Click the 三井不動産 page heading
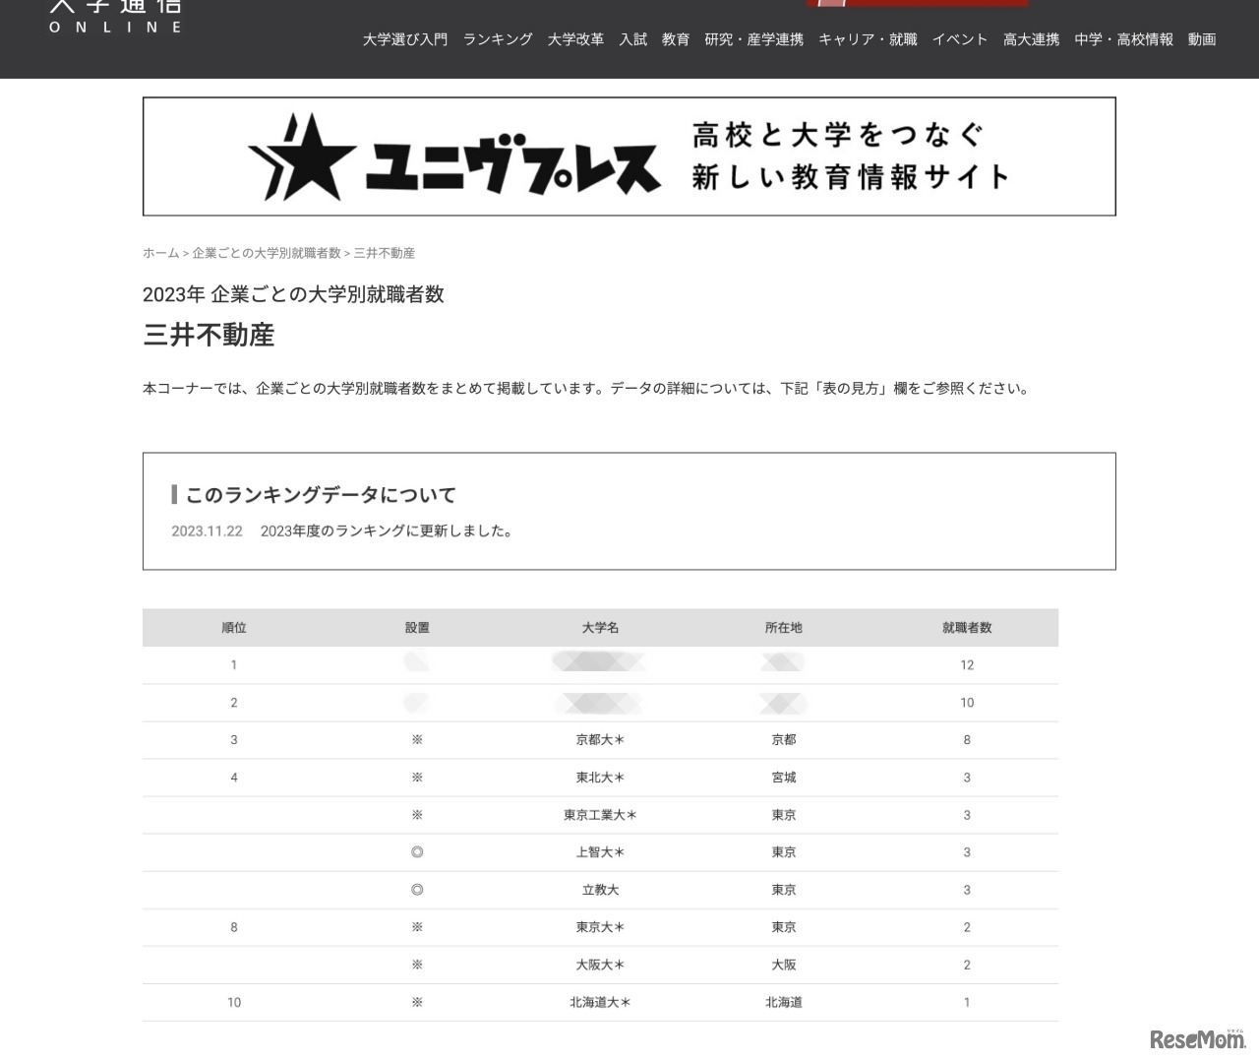Image resolution: width=1259 pixels, height=1062 pixels. (209, 336)
